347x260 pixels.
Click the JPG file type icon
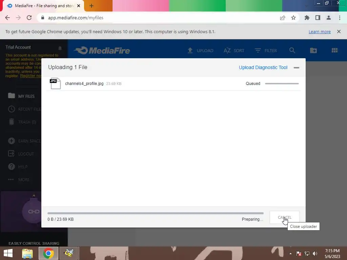(55, 83)
